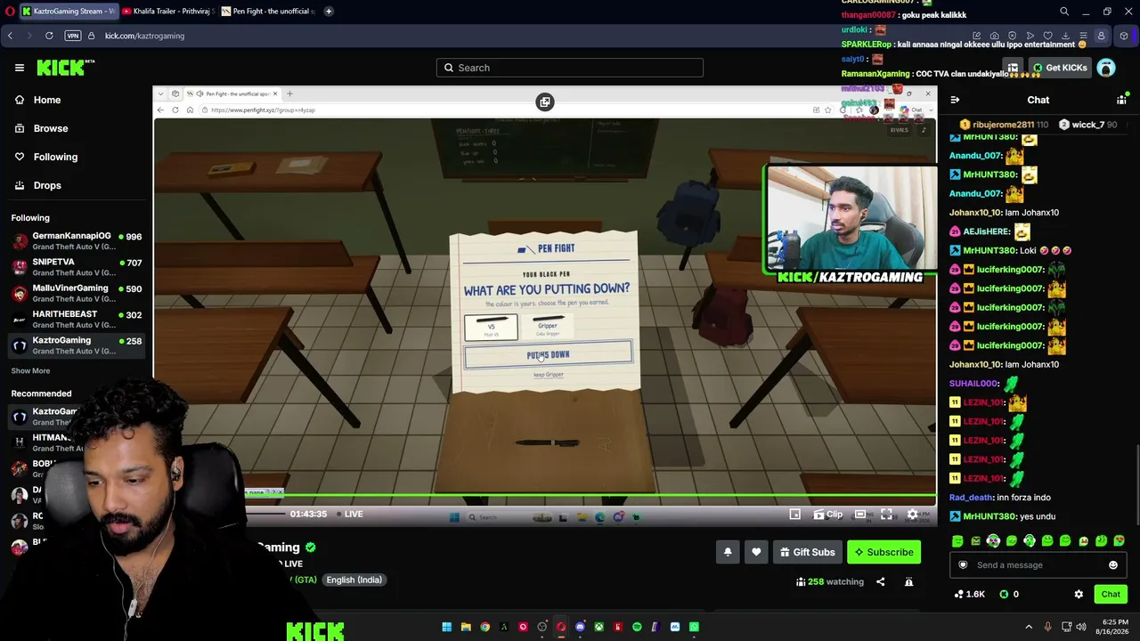Click the Windows Start button in taskbar
Image resolution: width=1140 pixels, height=641 pixels.
446,627
